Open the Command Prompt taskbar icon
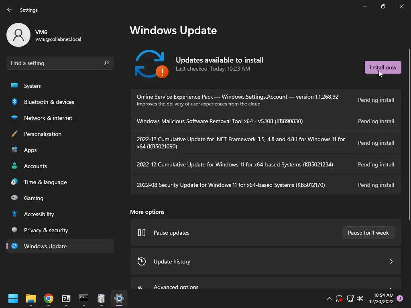 83,298
